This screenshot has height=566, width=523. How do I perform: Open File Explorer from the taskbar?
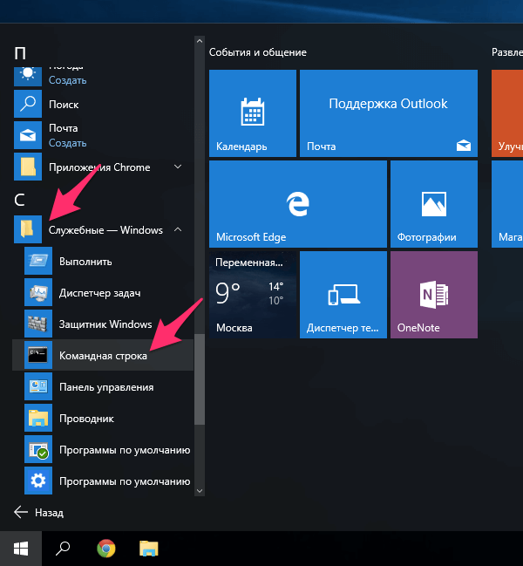[x=148, y=549]
